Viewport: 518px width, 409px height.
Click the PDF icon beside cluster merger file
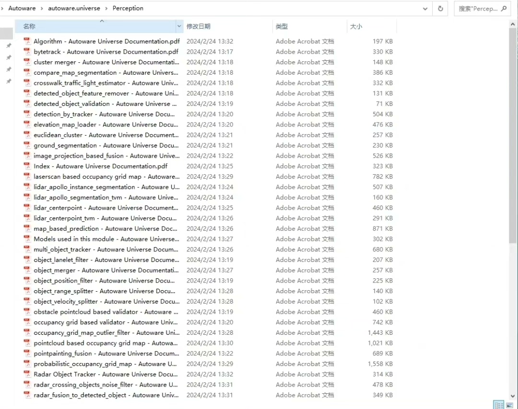[27, 62]
